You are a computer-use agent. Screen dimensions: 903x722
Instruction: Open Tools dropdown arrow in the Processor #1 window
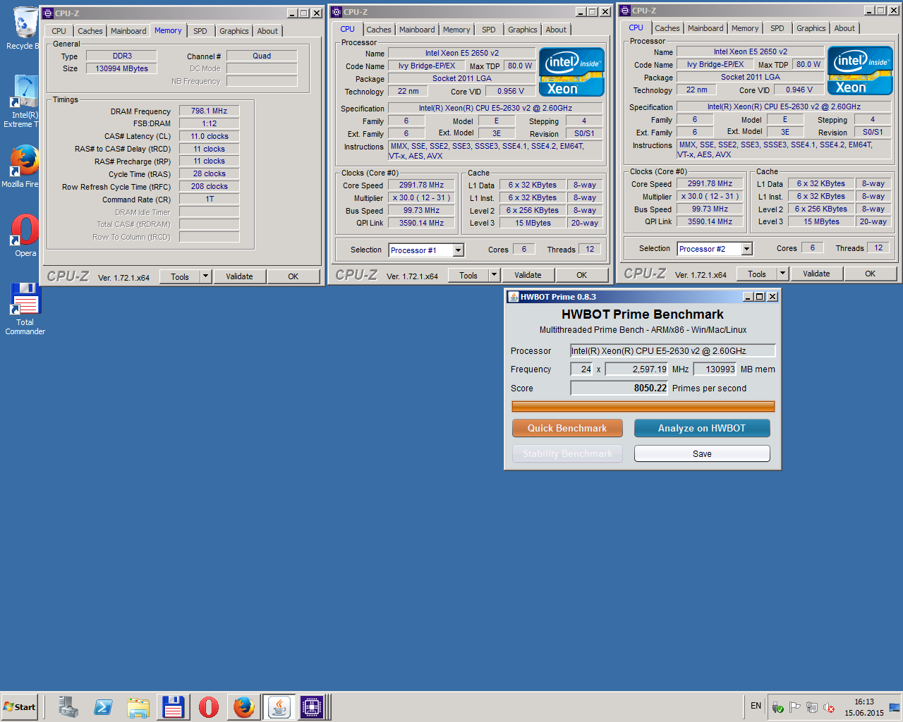coord(495,275)
